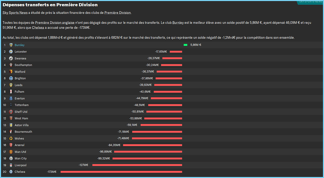Click the Leicester club crest icon

[x=11, y=52]
